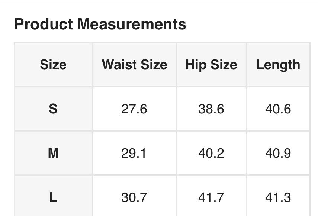This screenshot has width=318, height=216.
Task: Select the 40.9 length measurement
Action: (278, 153)
